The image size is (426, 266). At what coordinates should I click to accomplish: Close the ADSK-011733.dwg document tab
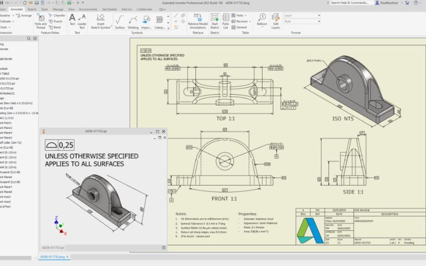click(68, 257)
